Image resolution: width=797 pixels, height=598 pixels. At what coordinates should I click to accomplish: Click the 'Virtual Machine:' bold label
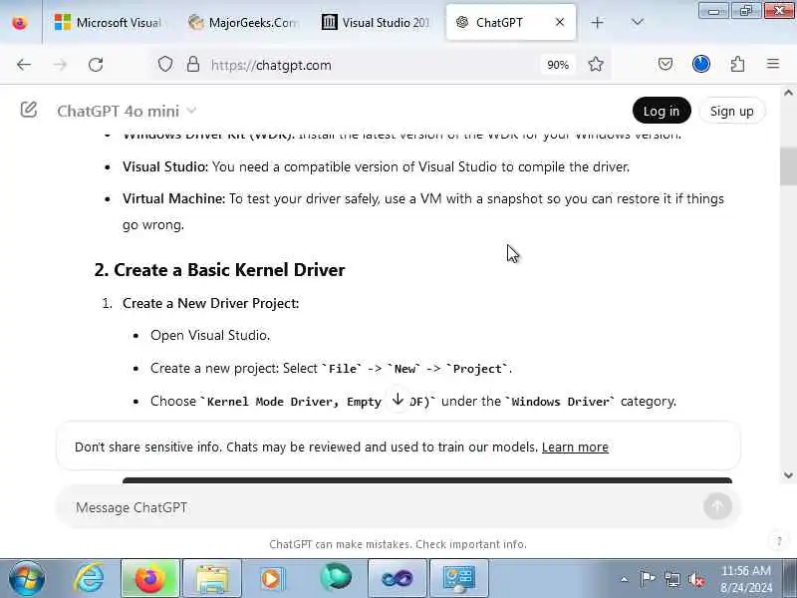click(x=173, y=198)
